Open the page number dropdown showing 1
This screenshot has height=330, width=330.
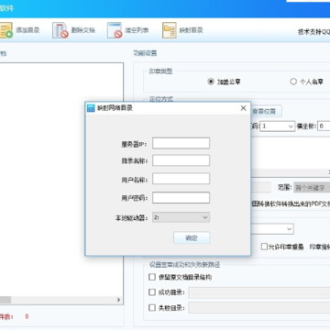point(277,126)
